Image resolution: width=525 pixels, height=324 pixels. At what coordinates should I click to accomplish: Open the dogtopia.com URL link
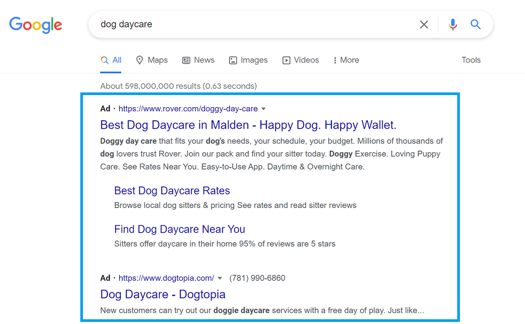166,278
